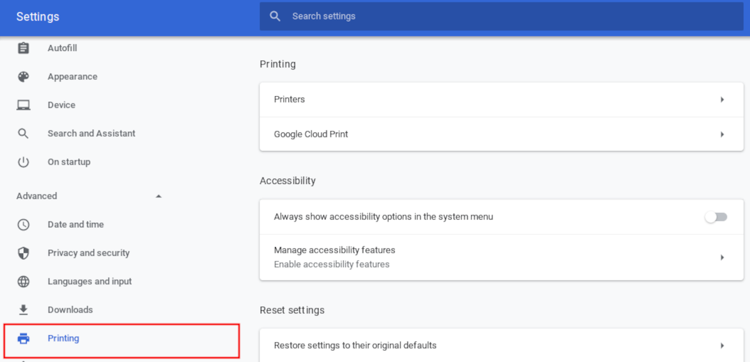Click the Date and time clock icon
The width and height of the screenshot is (750, 362).
point(23,224)
